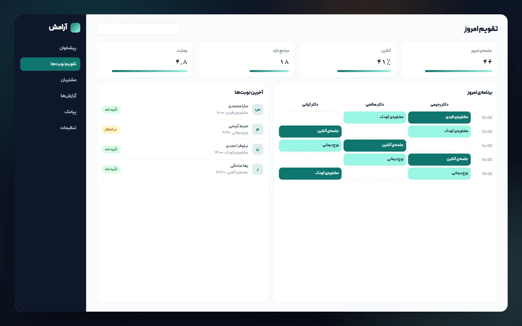Click the empty 14:00 slot under دکتر رحیمی

click(x=439, y=145)
